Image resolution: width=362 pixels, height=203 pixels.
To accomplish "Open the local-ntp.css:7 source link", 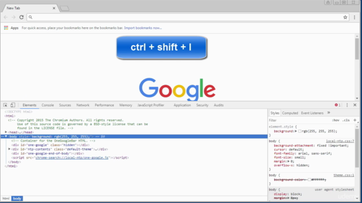I will click(x=340, y=141).
